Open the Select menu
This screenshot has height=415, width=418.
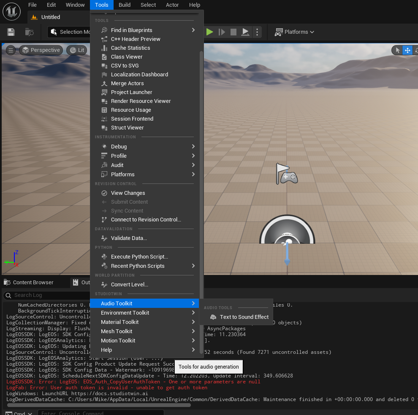tap(148, 5)
